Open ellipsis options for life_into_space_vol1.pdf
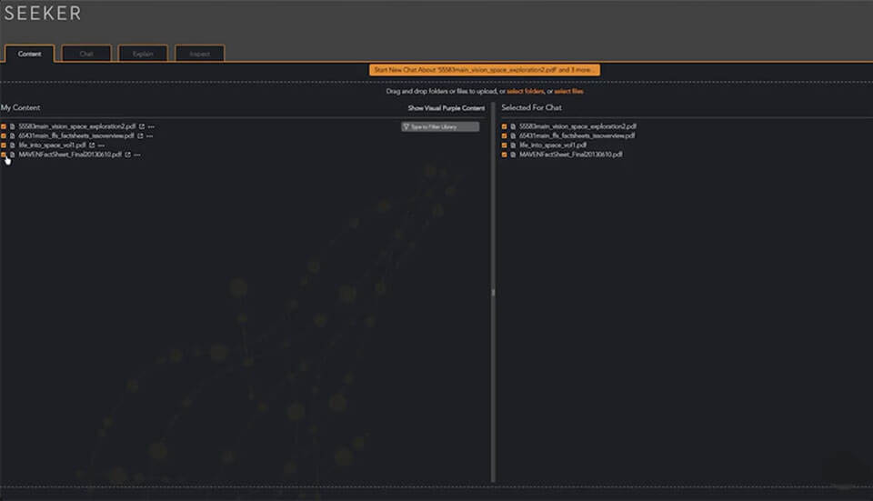This screenshot has width=873, height=501. point(102,145)
